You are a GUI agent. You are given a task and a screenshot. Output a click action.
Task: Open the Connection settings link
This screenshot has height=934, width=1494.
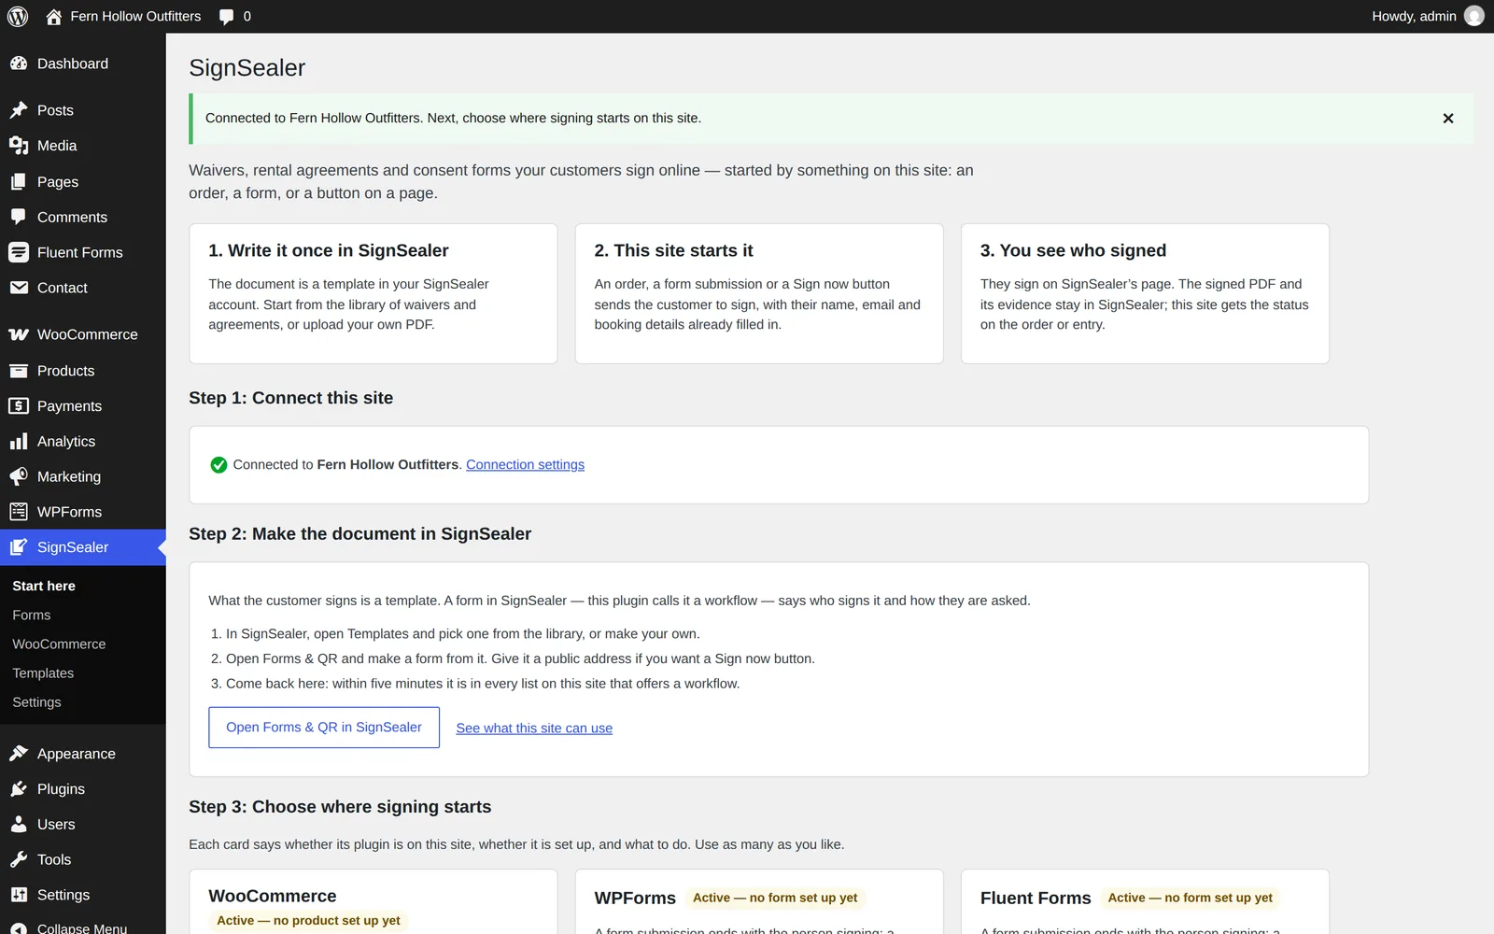tap(525, 464)
